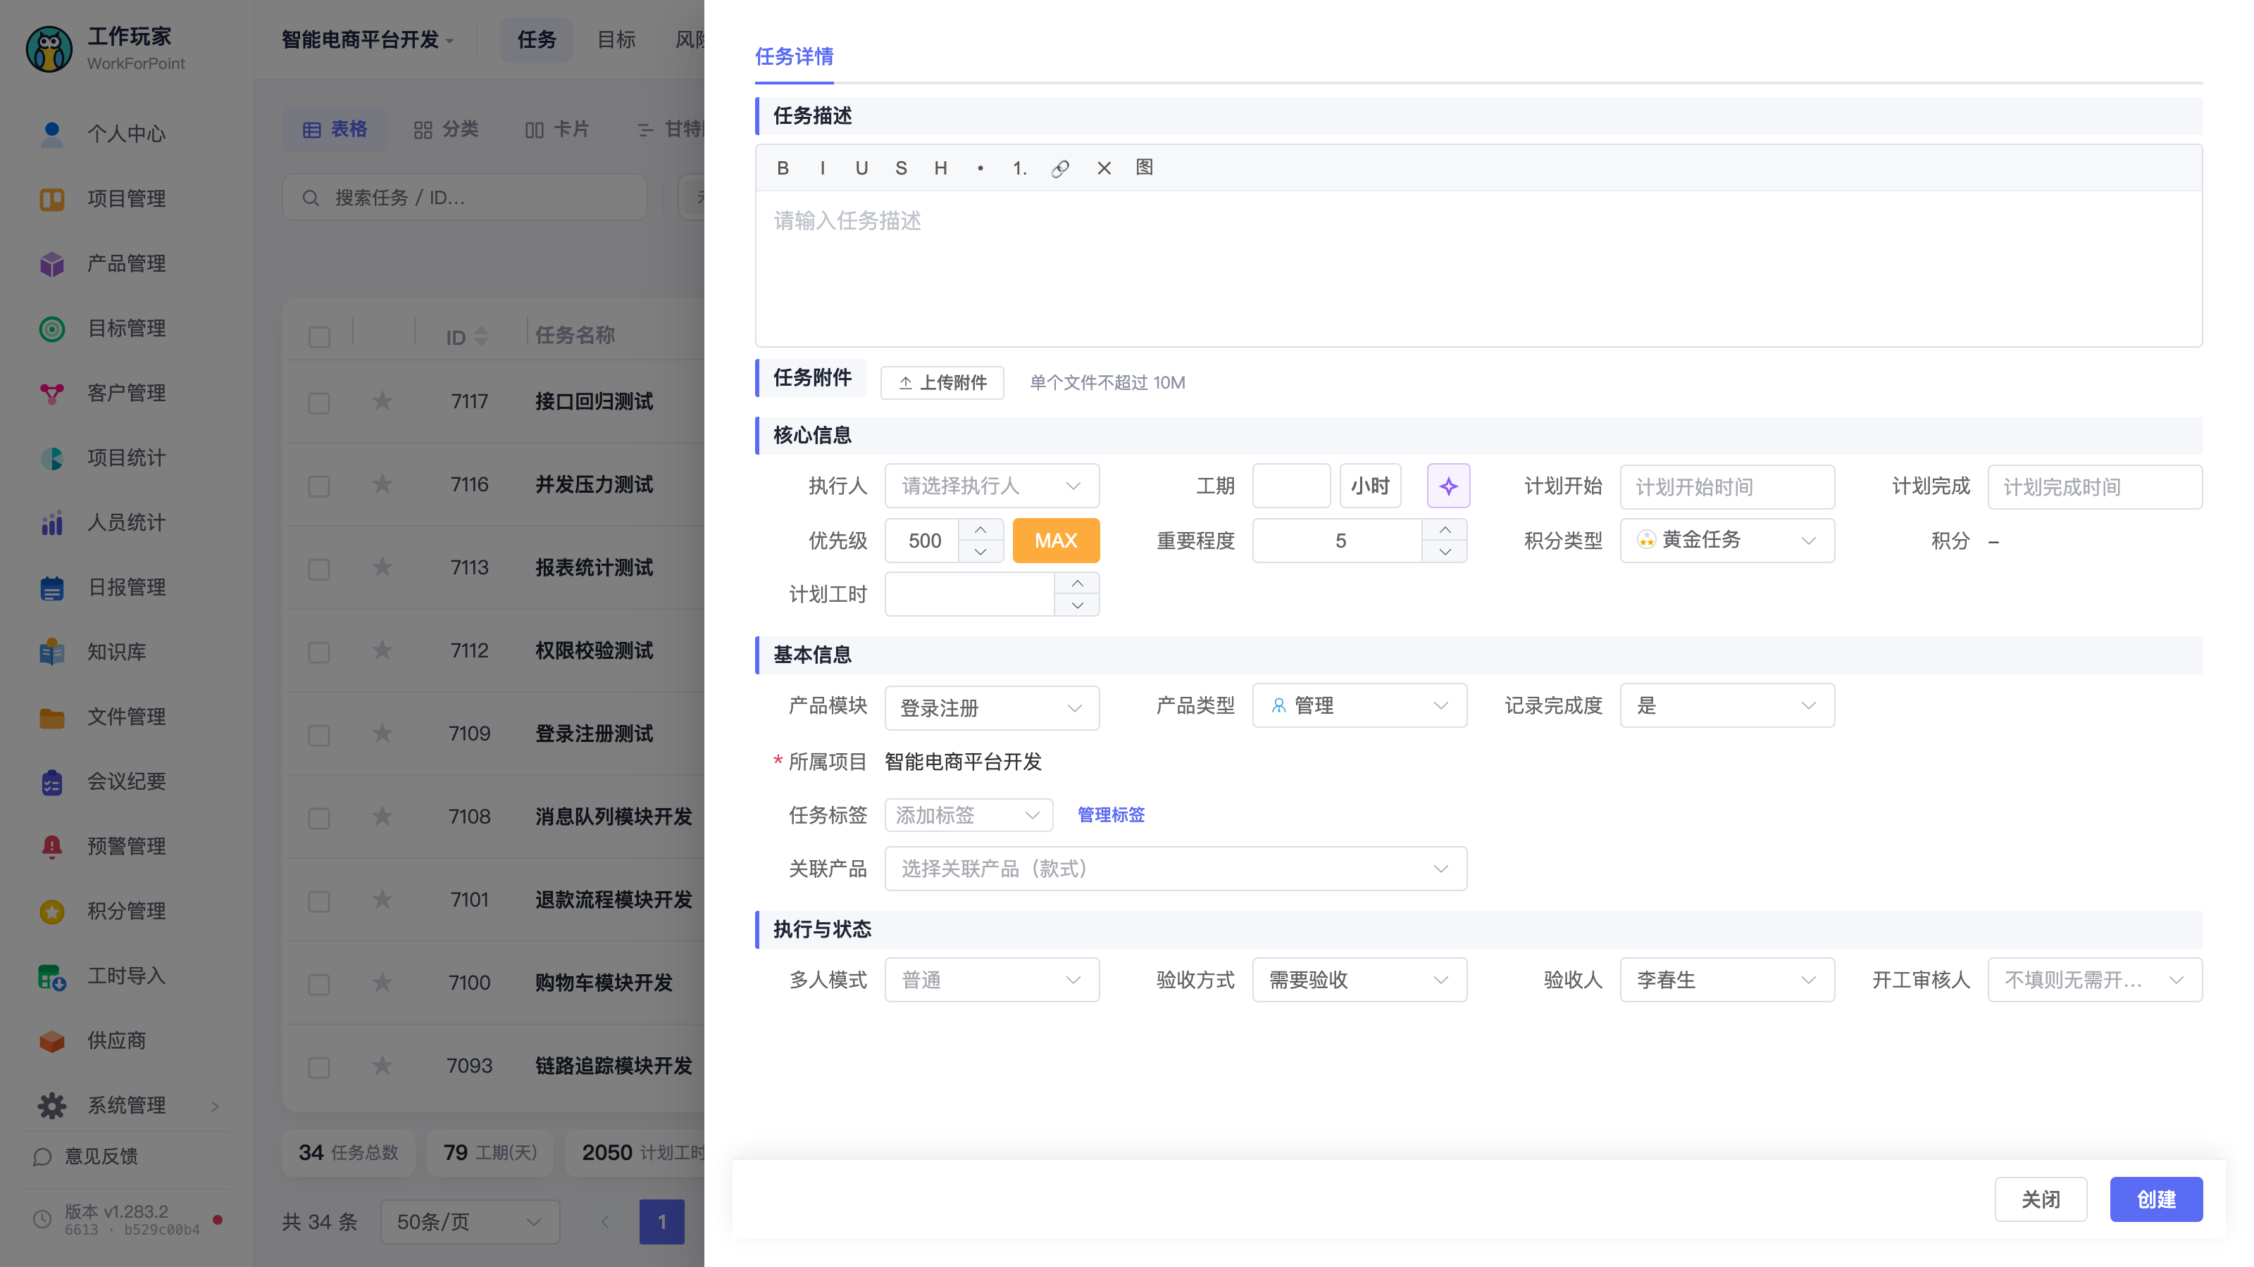Open the 关联产品 dropdown
Viewport: 2254px width, 1267px height.
click(x=1175, y=869)
